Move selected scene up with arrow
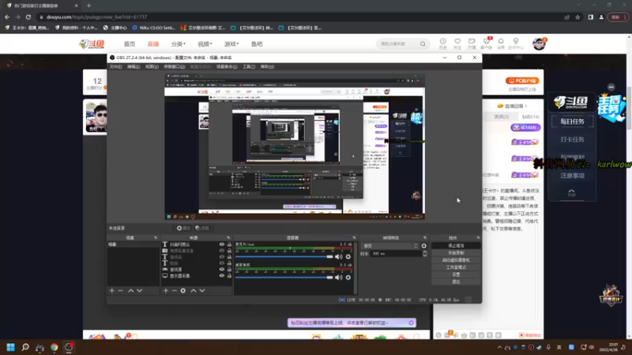This screenshot has height=355, width=632. pyautogui.click(x=131, y=290)
